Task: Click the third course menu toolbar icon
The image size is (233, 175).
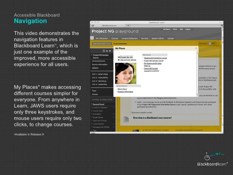Action: pos(110,51)
